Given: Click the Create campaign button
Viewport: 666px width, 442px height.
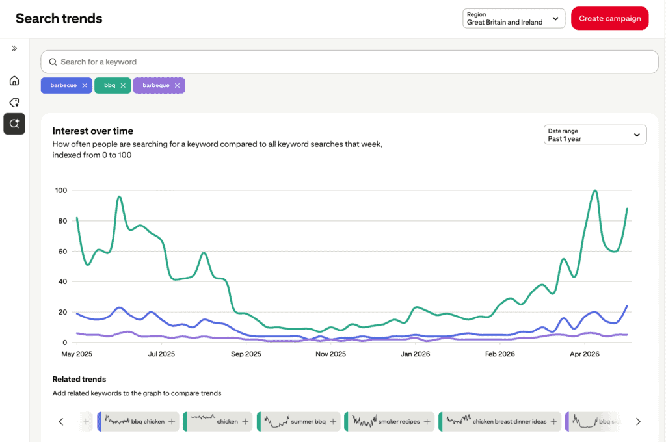Looking at the screenshot, I should coord(609,19).
